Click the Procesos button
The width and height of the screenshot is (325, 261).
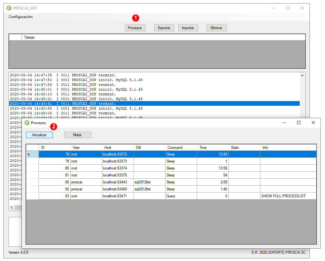point(135,28)
